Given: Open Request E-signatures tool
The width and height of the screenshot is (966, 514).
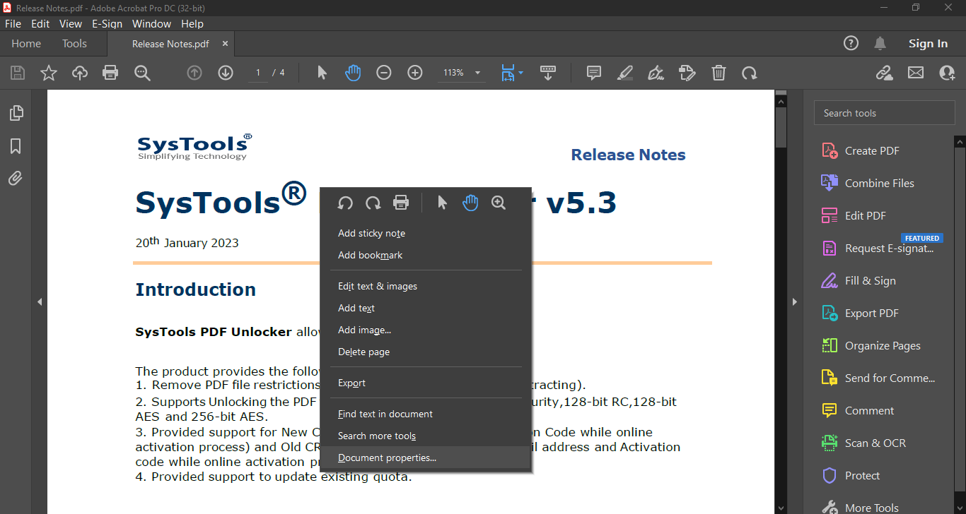Looking at the screenshot, I should point(879,248).
